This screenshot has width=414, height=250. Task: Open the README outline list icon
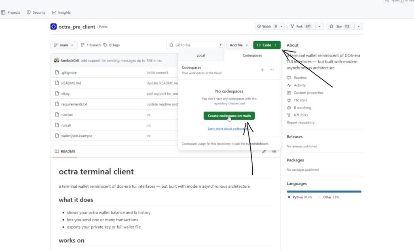(x=274, y=151)
